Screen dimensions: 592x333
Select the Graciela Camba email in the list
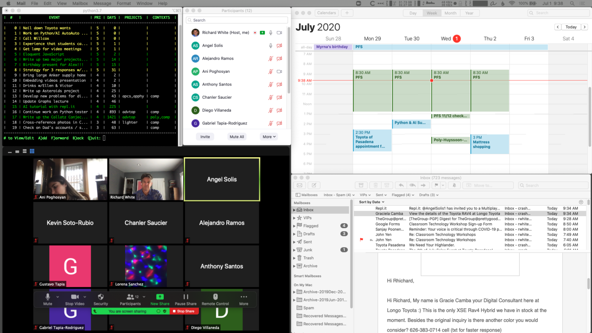click(455, 214)
